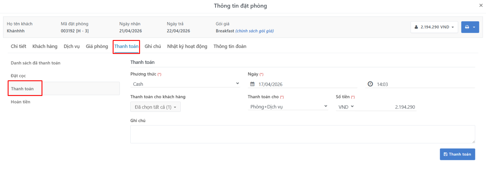Click the user icon by 2.194.290 VND
Image resolution: width=486 pixels, height=176 pixels.
tap(416, 27)
